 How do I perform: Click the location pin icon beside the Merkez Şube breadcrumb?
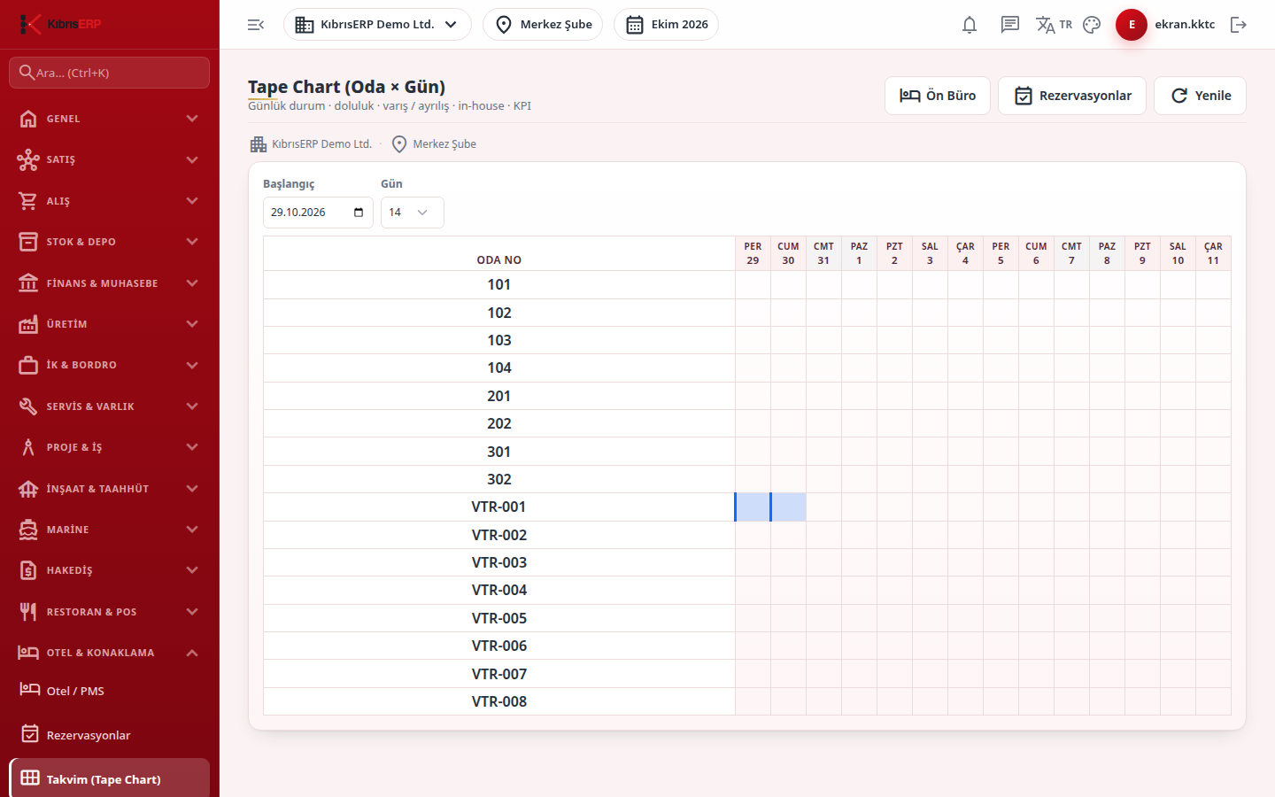click(x=399, y=144)
